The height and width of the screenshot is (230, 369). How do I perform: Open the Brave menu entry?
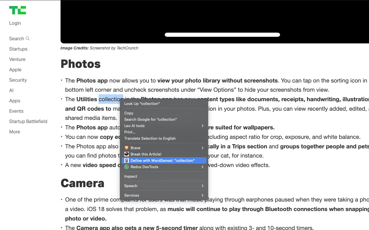pos(164,148)
